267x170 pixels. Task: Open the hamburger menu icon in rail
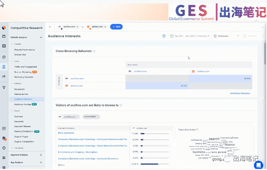click(x=4, y=128)
